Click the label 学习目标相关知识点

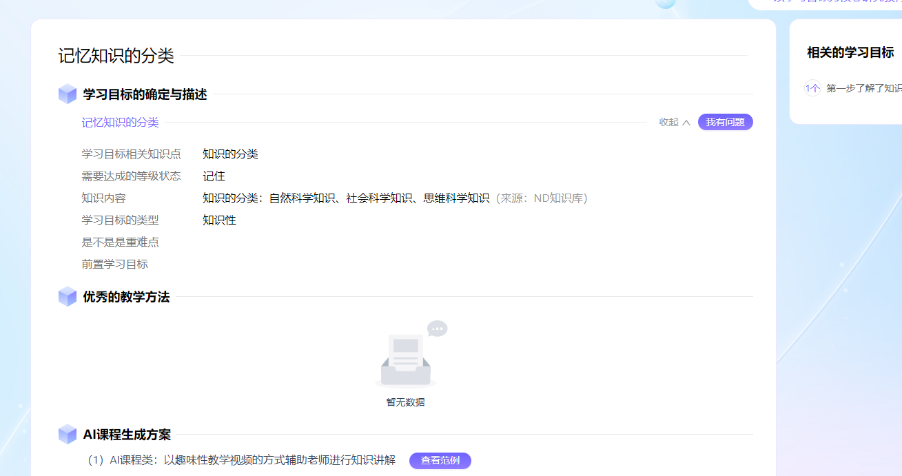[x=131, y=154]
